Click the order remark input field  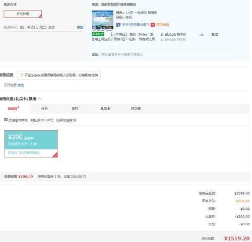point(168,55)
